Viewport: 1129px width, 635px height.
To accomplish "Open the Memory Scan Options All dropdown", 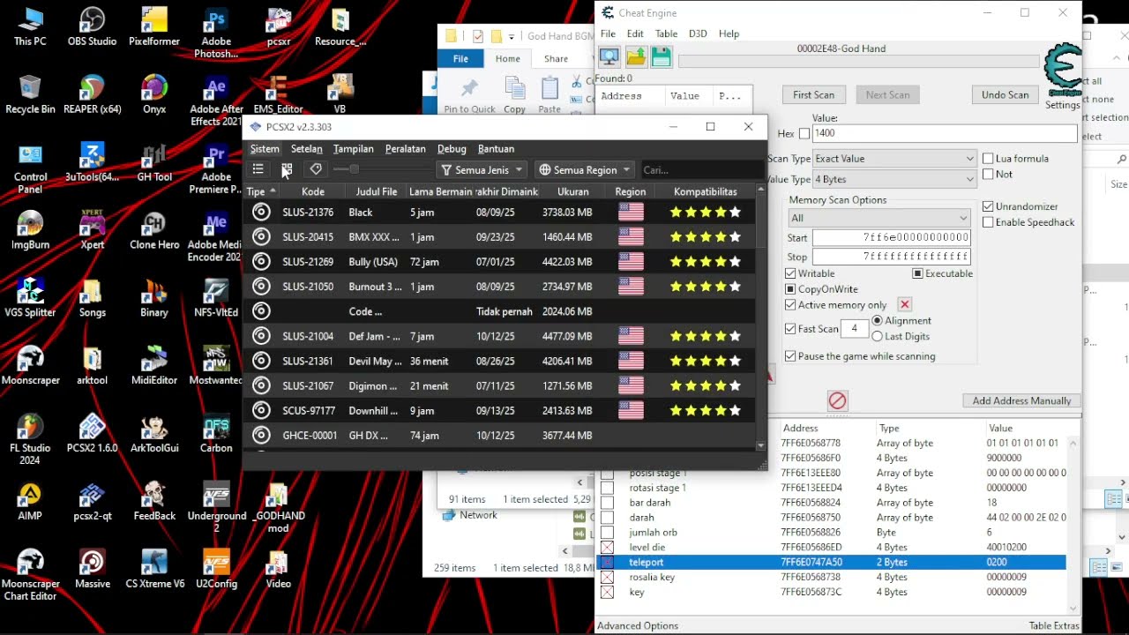I will pyautogui.click(x=879, y=218).
